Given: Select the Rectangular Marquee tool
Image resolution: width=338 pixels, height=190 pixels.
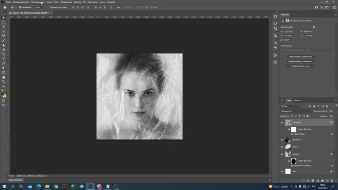Looking at the screenshot, I should (x=4, y=22).
